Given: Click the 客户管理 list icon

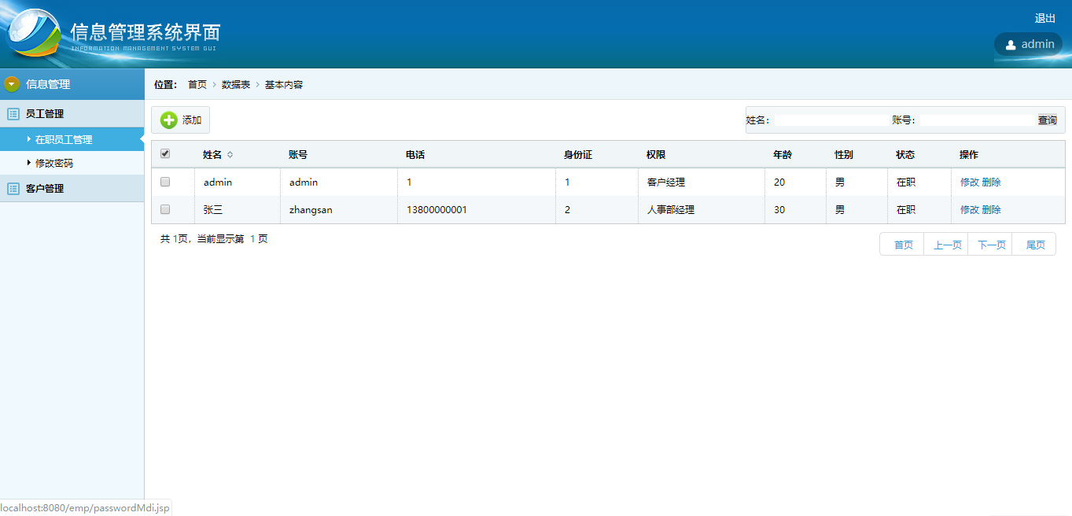Looking at the screenshot, I should [x=13, y=189].
